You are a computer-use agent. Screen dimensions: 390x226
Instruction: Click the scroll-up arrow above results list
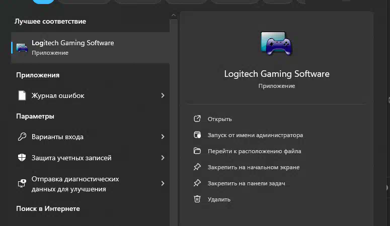(x=174, y=15)
